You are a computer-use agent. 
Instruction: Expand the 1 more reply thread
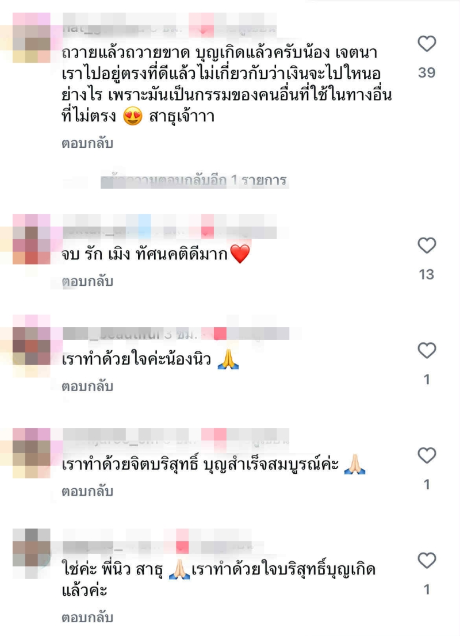pos(194,180)
